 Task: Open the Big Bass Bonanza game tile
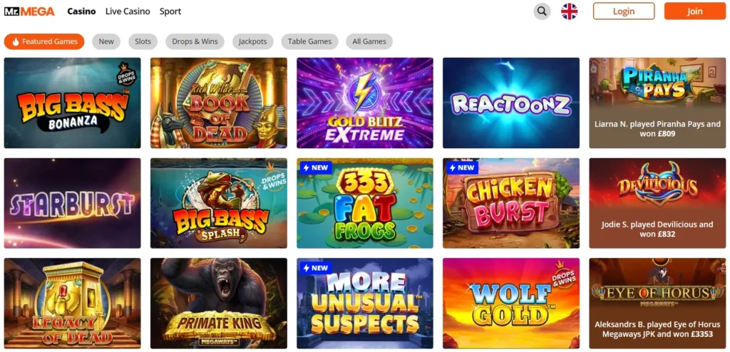tap(72, 103)
